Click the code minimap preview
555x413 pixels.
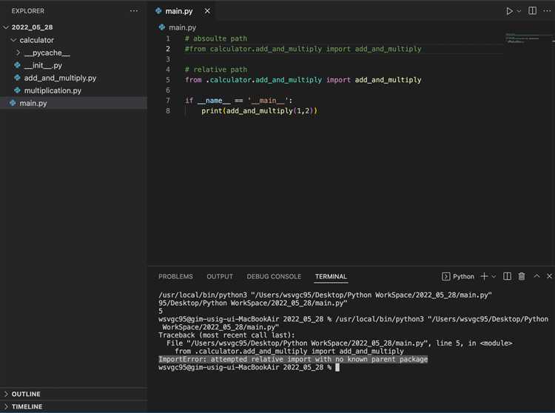[528, 38]
